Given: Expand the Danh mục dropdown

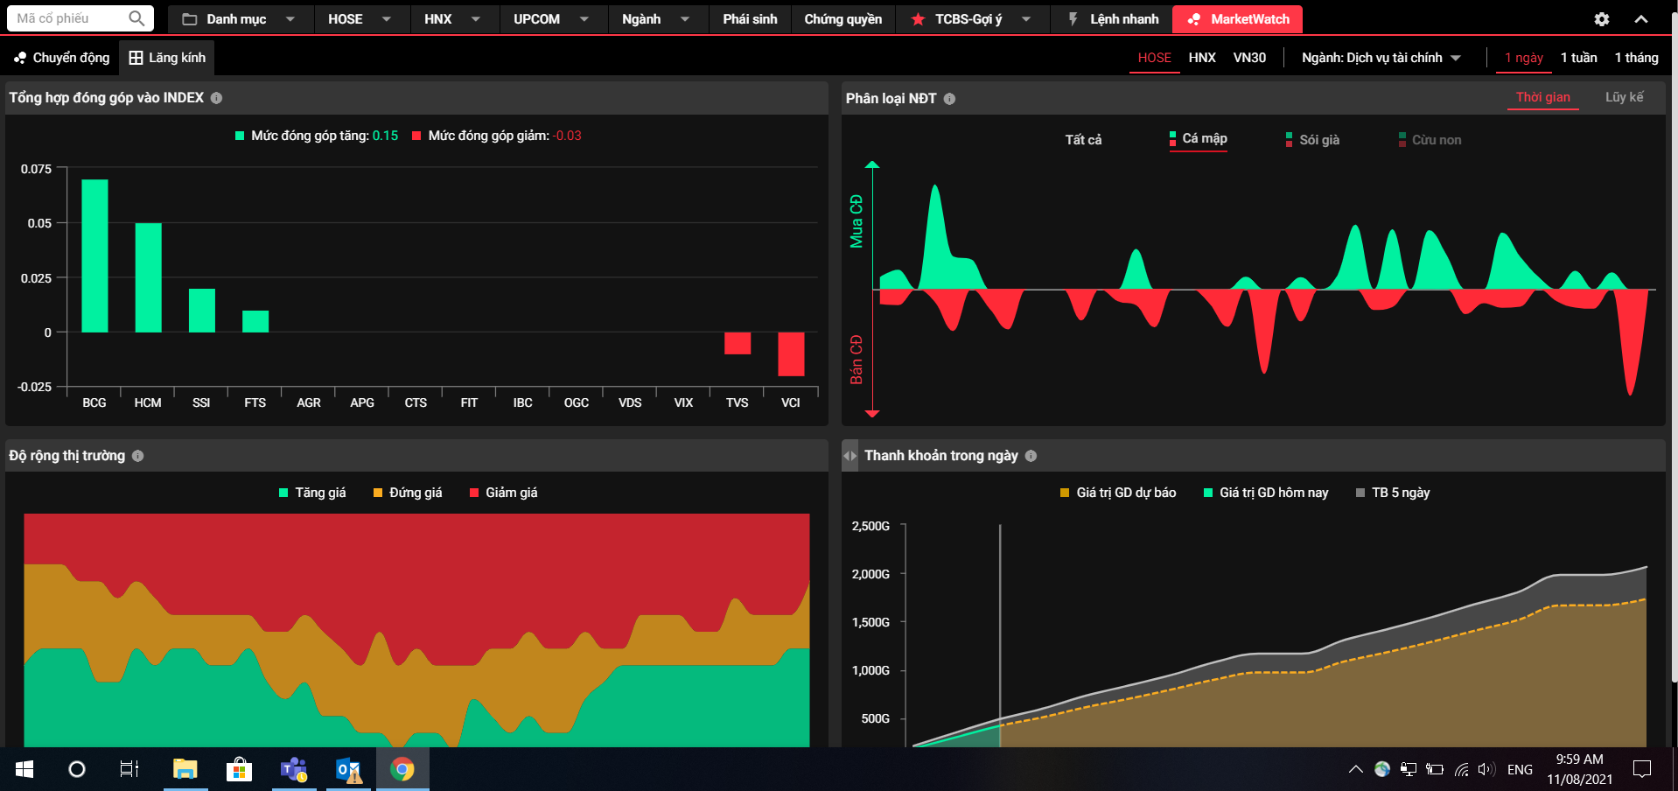Looking at the screenshot, I should point(238,19).
